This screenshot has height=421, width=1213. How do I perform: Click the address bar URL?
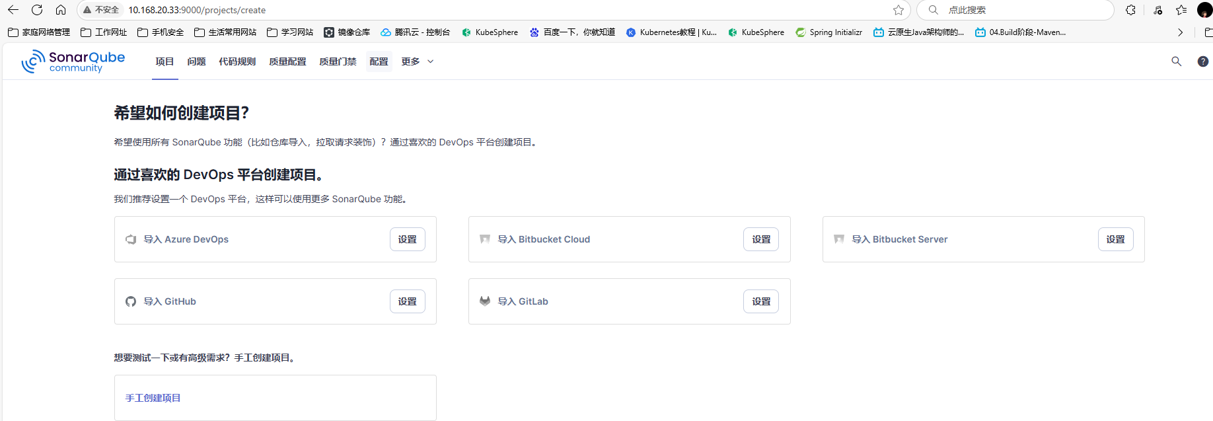pyautogui.click(x=197, y=10)
